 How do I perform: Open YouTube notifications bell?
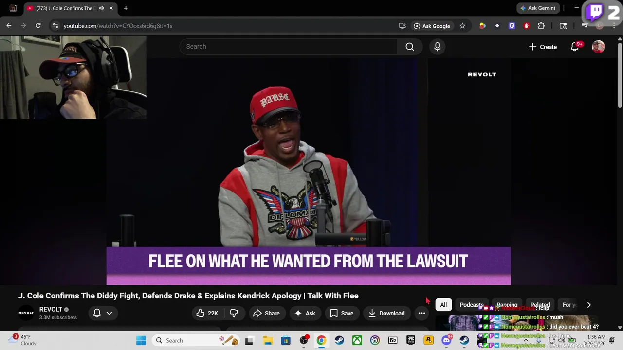coord(575,47)
